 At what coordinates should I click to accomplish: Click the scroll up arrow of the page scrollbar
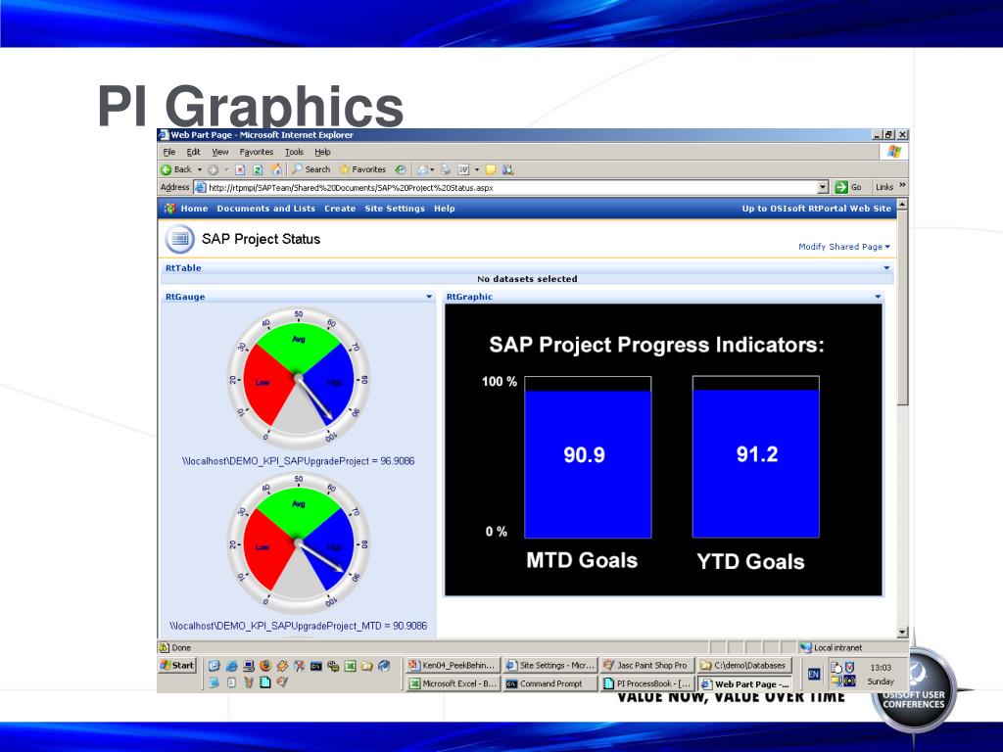click(902, 205)
